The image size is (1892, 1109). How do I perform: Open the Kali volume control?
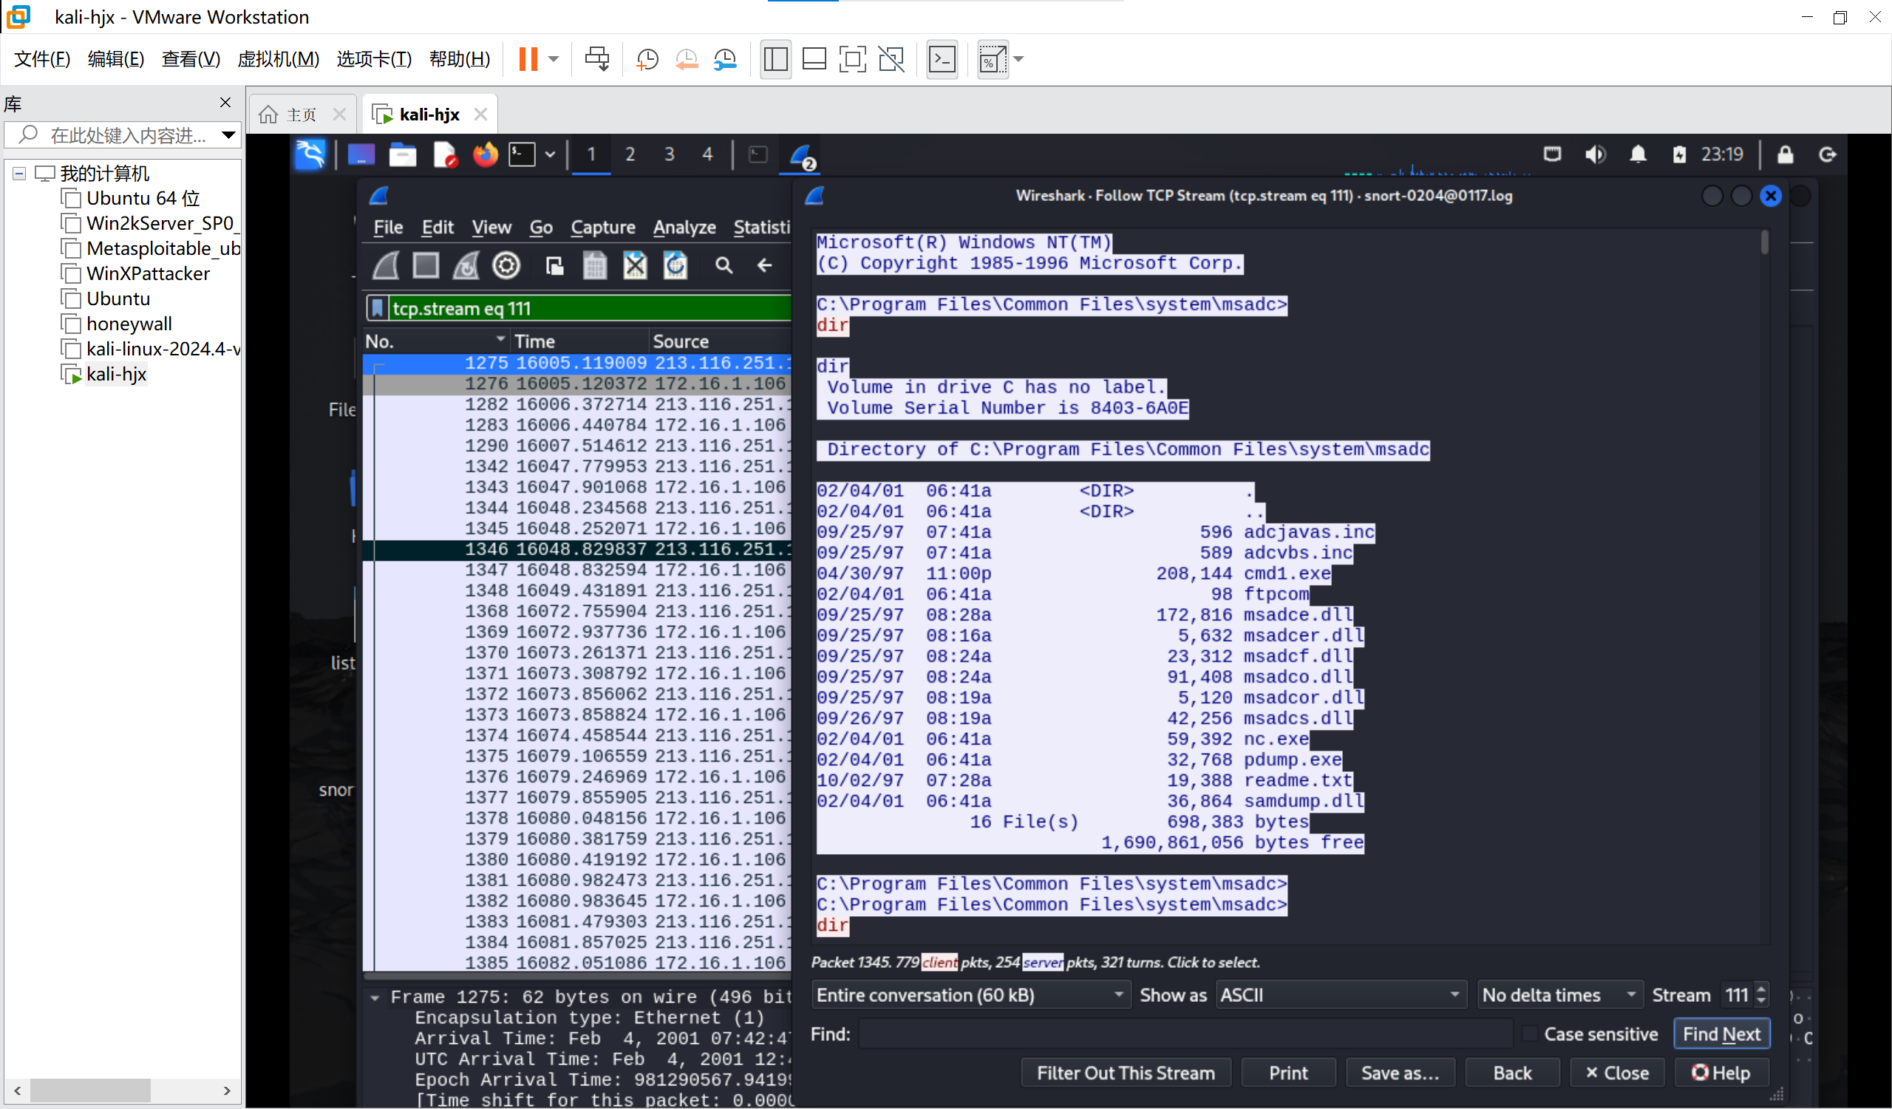(x=1595, y=154)
